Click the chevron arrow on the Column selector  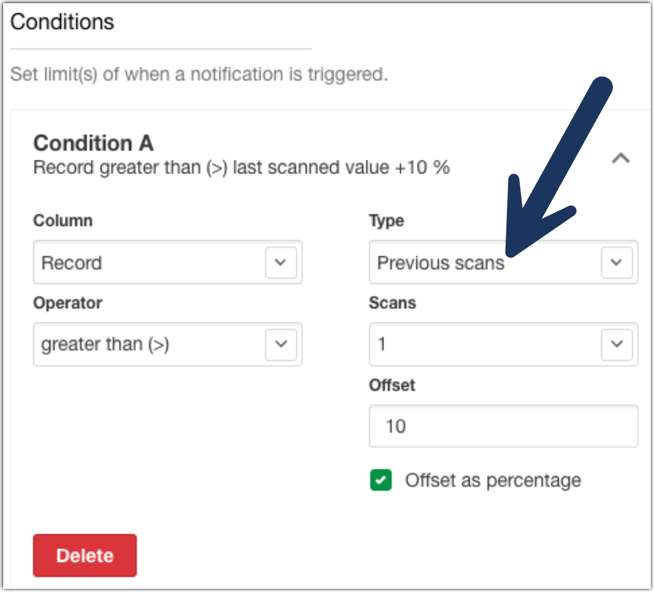[x=281, y=263]
